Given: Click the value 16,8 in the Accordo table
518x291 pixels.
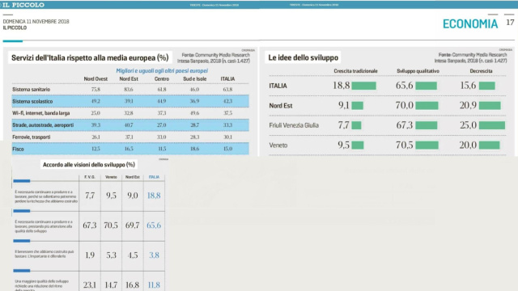Looking at the screenshot, I should point(132,285).
